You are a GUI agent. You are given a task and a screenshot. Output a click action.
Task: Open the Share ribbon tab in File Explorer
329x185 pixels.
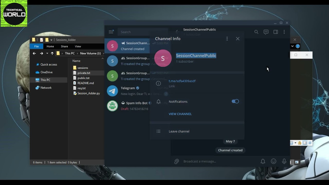64,46
